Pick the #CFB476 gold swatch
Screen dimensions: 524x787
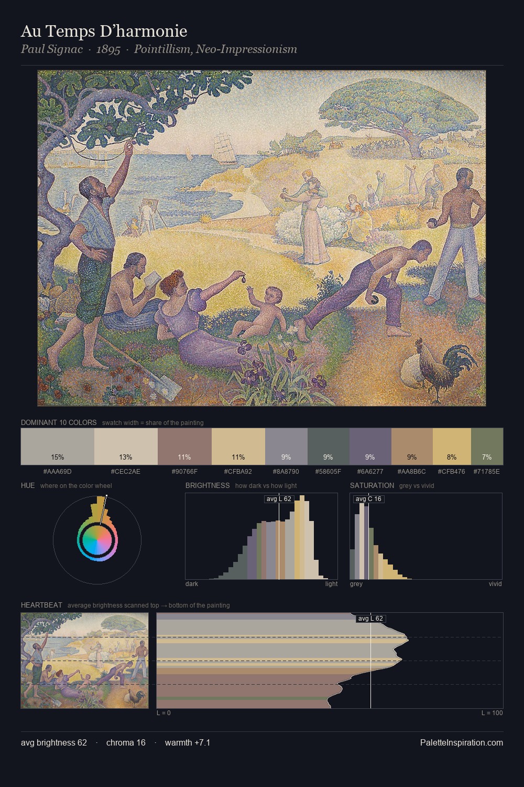coord(452,446)
